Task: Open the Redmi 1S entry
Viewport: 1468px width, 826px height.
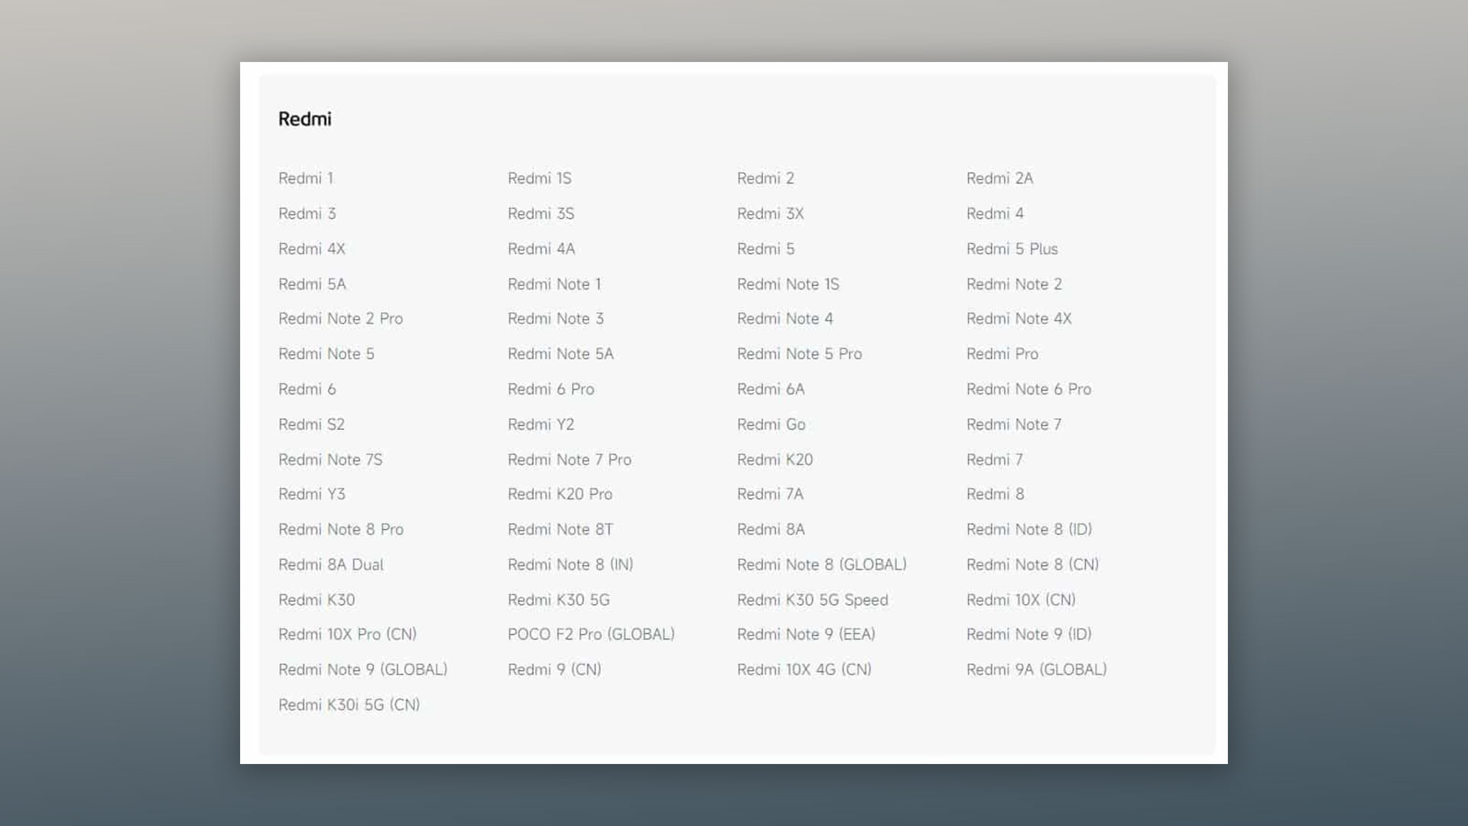Action: pyautogui.click(x=540, y=178)
